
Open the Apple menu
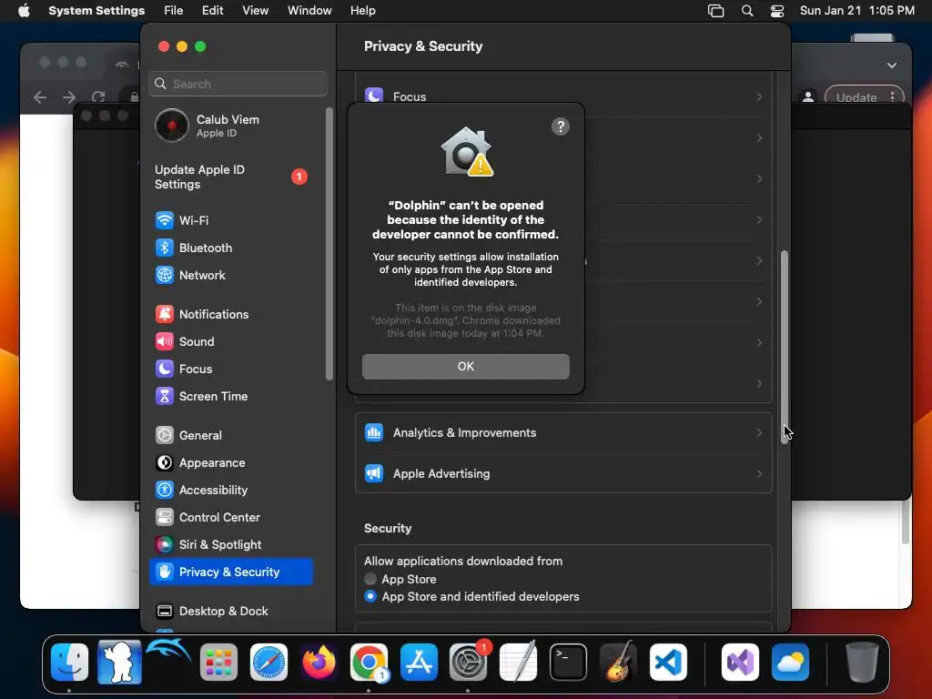tap(24, 11)
